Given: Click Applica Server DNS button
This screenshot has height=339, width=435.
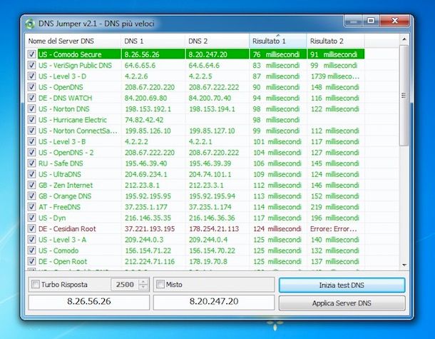Looking at the screenshot, I should 342,303.
